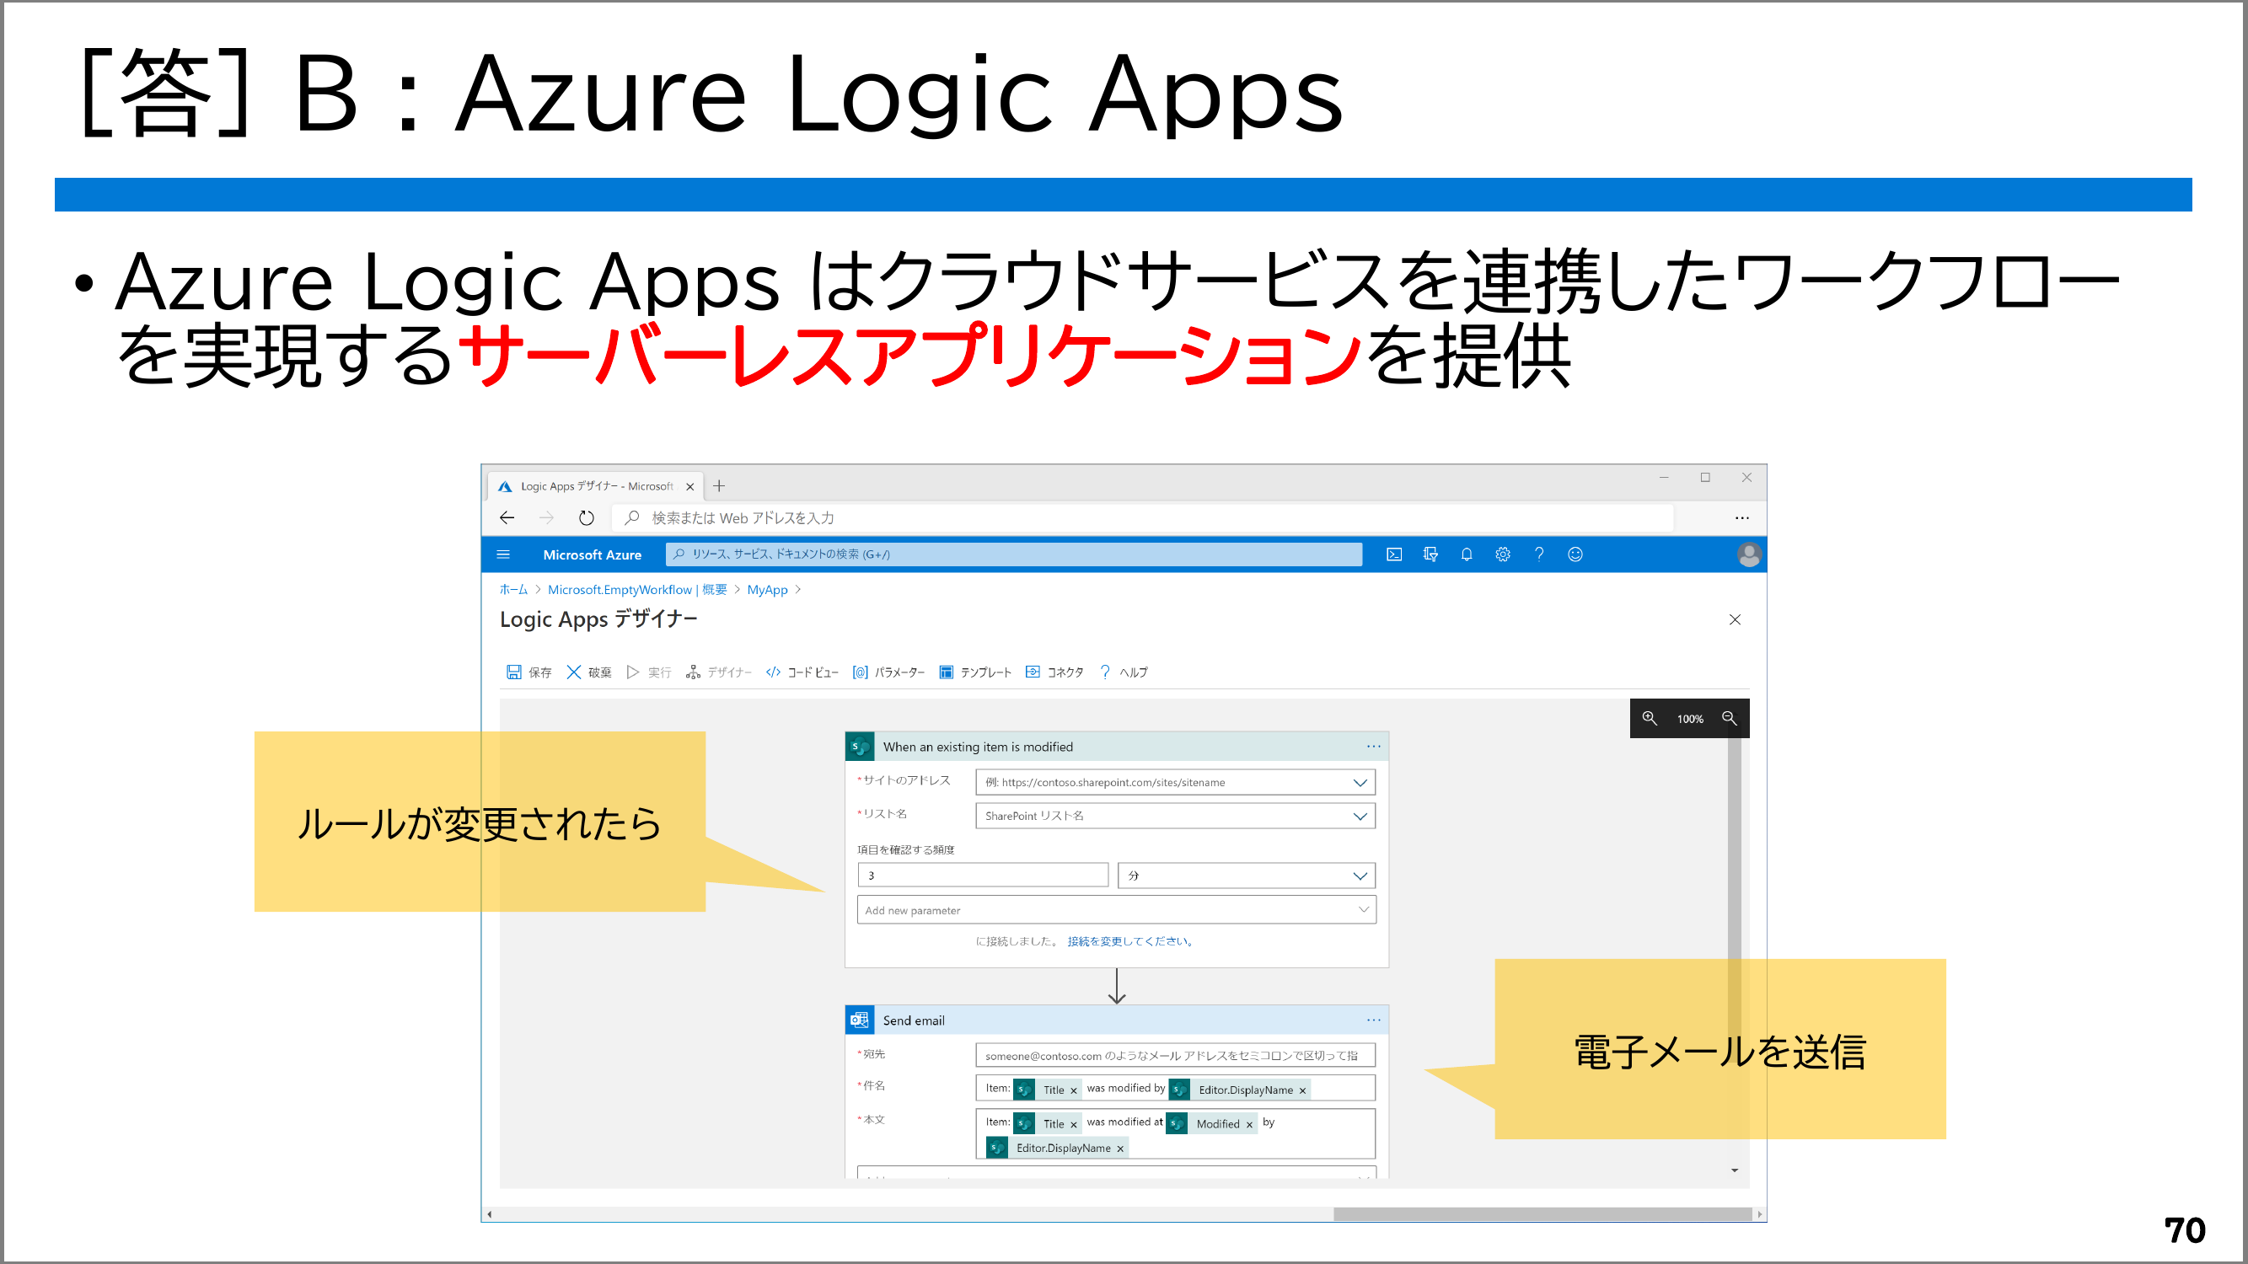Click the Azure resource search field
The height and width of the screenshot is (1264, 2248).
pos(1012,554)
